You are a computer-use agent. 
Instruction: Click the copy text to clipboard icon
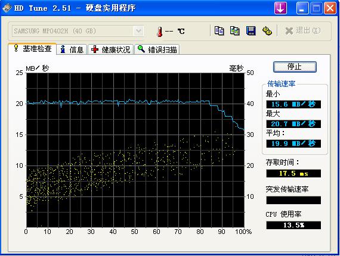click(219, 31)
